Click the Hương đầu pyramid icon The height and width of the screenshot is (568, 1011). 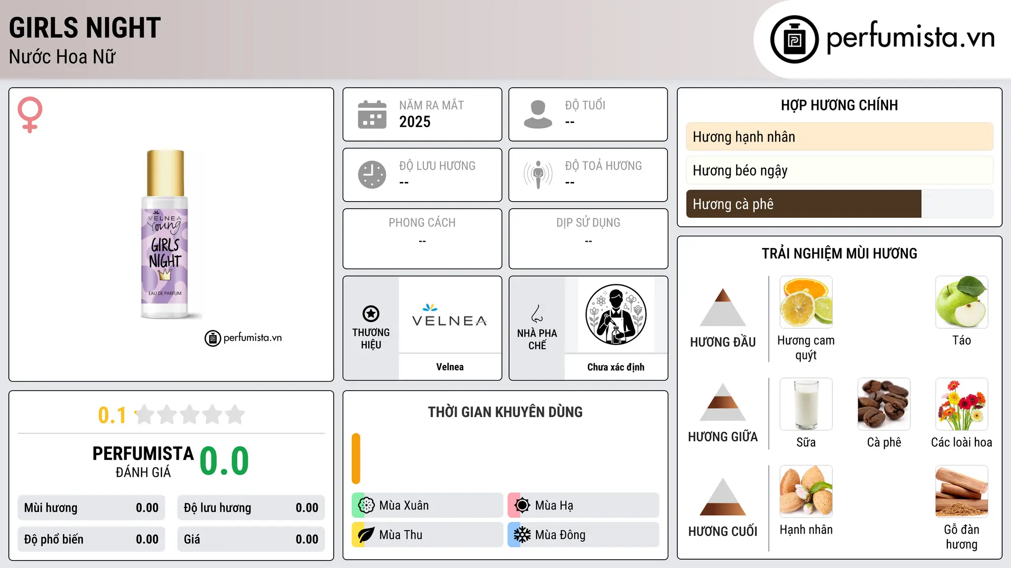[x=723, y=307]
